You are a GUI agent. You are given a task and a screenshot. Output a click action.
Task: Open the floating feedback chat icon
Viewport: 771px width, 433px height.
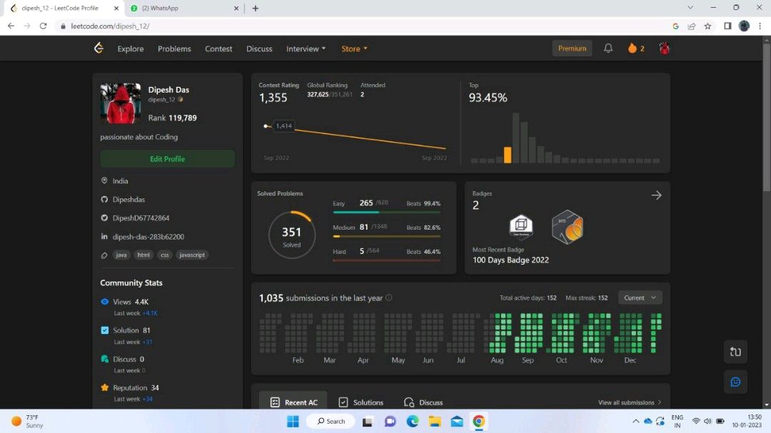[x=735, y=382]
